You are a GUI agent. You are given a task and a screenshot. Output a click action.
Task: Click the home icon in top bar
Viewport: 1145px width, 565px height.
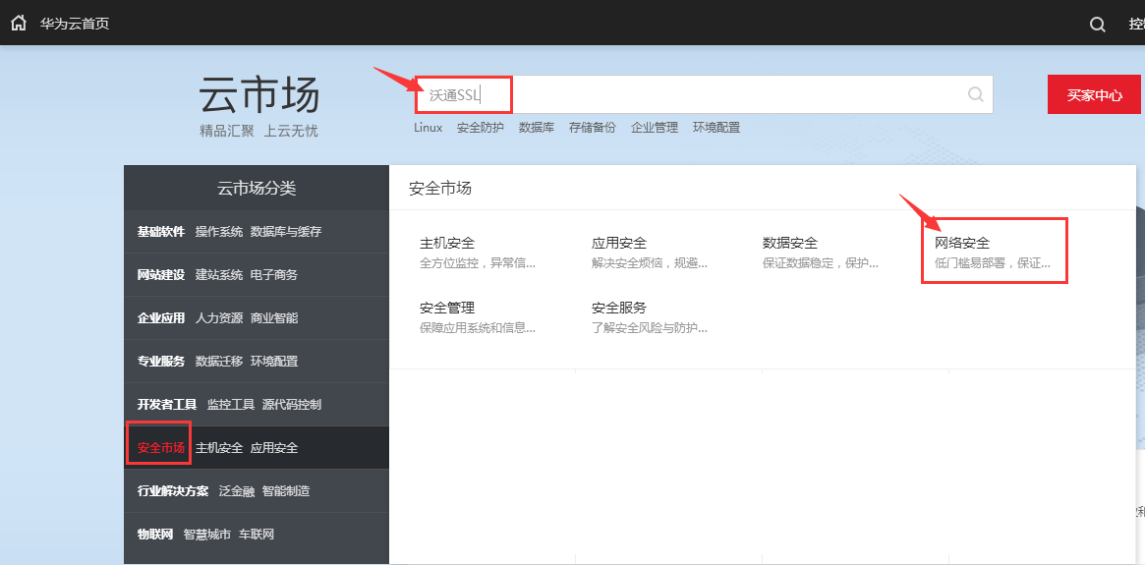tap(18, 24)
